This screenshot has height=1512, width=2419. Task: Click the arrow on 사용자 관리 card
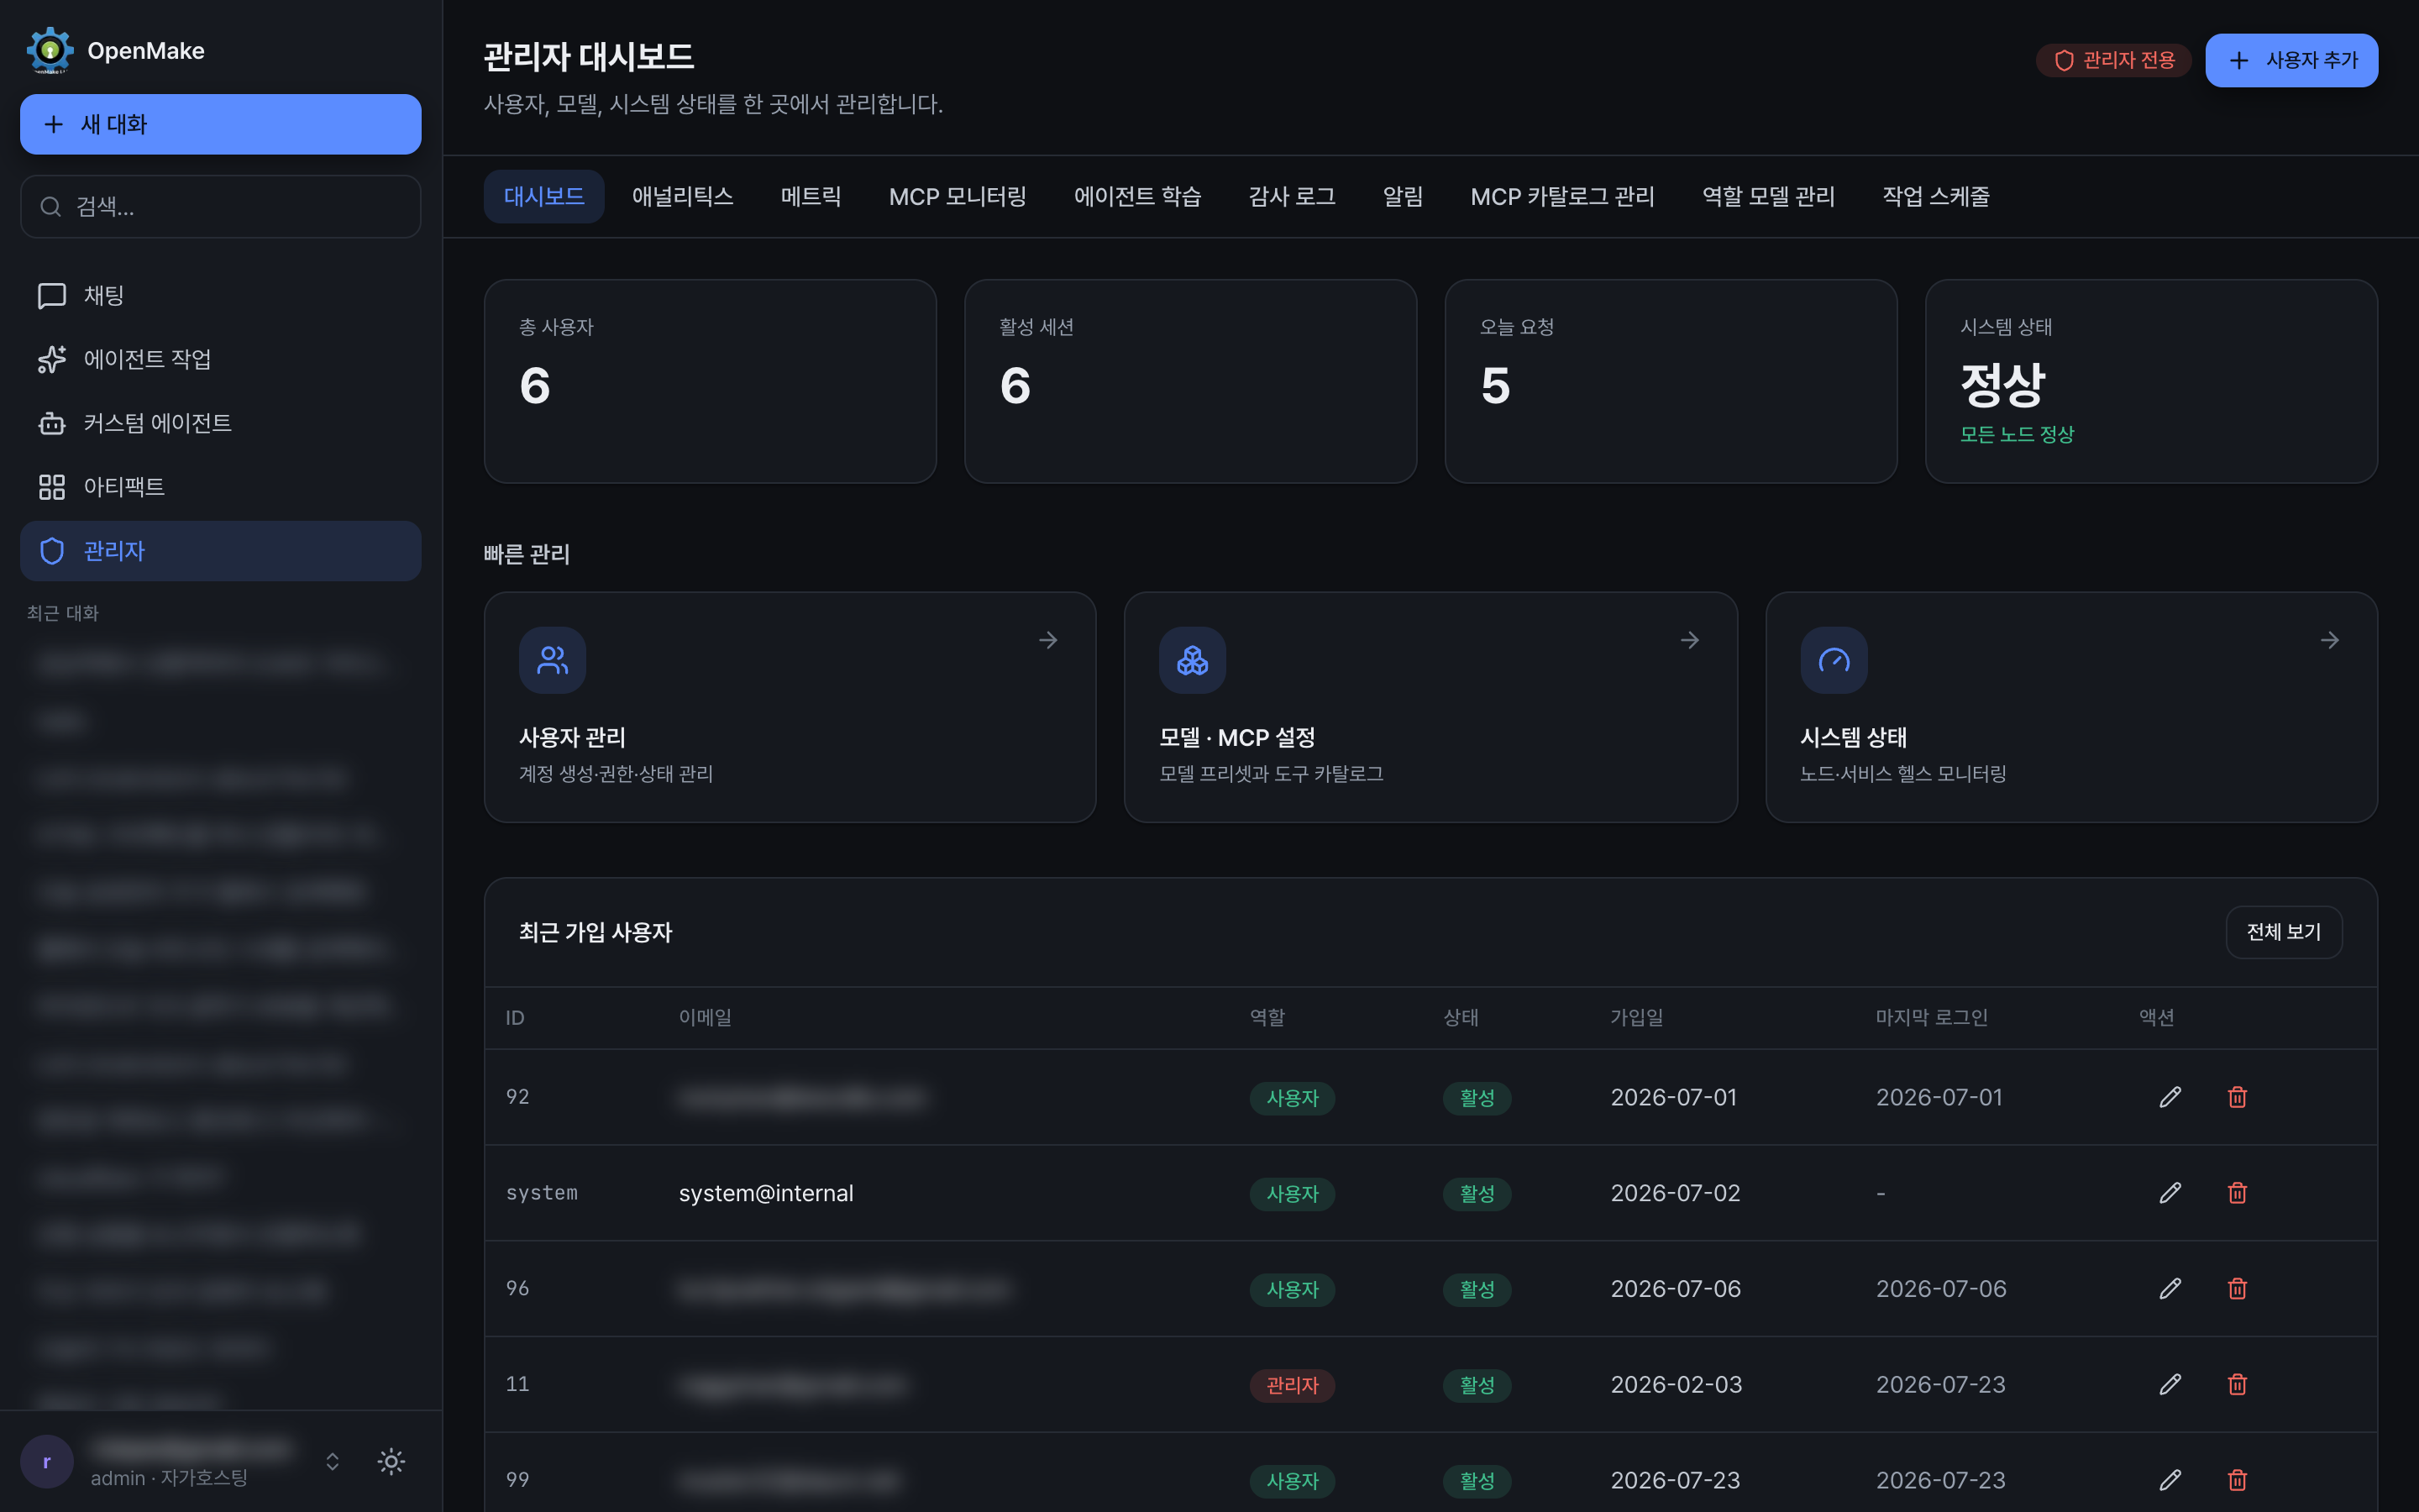coord(1048,640)
